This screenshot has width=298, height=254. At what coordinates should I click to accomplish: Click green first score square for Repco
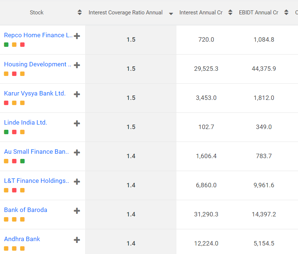coord(6,45)
